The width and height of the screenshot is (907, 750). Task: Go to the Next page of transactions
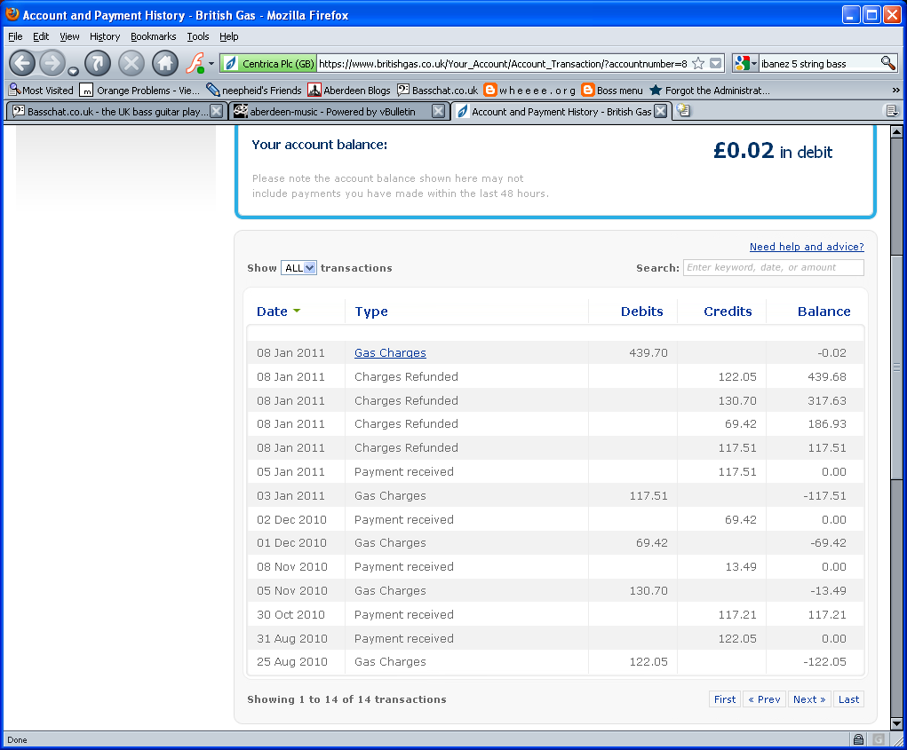pyautogui.click(x=809, y=699)
